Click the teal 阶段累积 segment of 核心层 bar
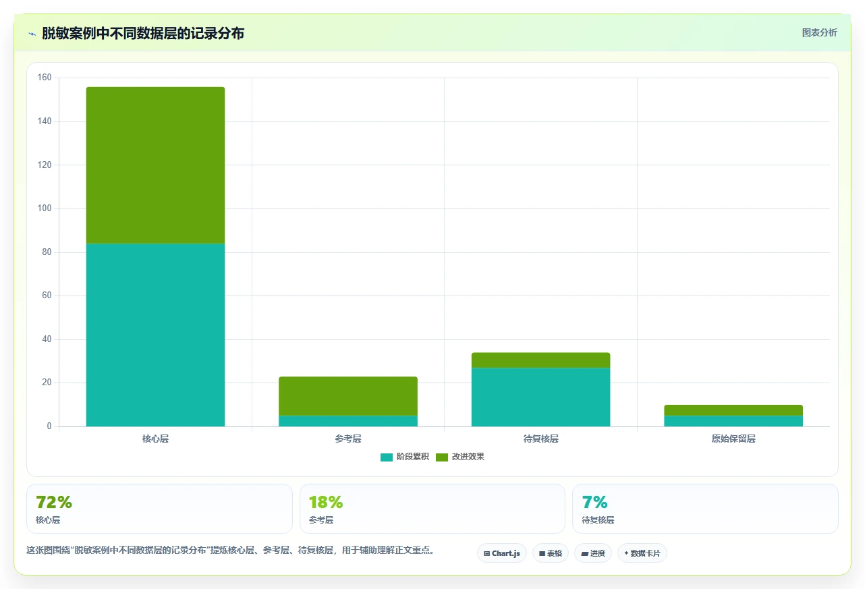Image resolution: width=865 pixels, height=589 pixels. 155,335
